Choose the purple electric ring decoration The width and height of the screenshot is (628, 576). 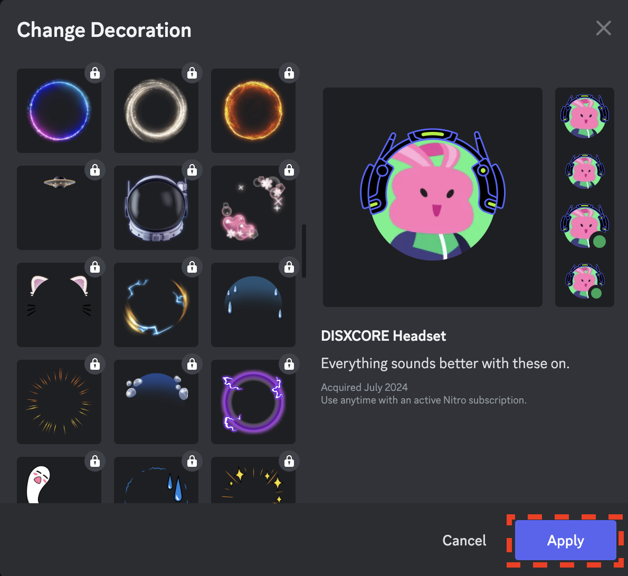tap(253, 402)
